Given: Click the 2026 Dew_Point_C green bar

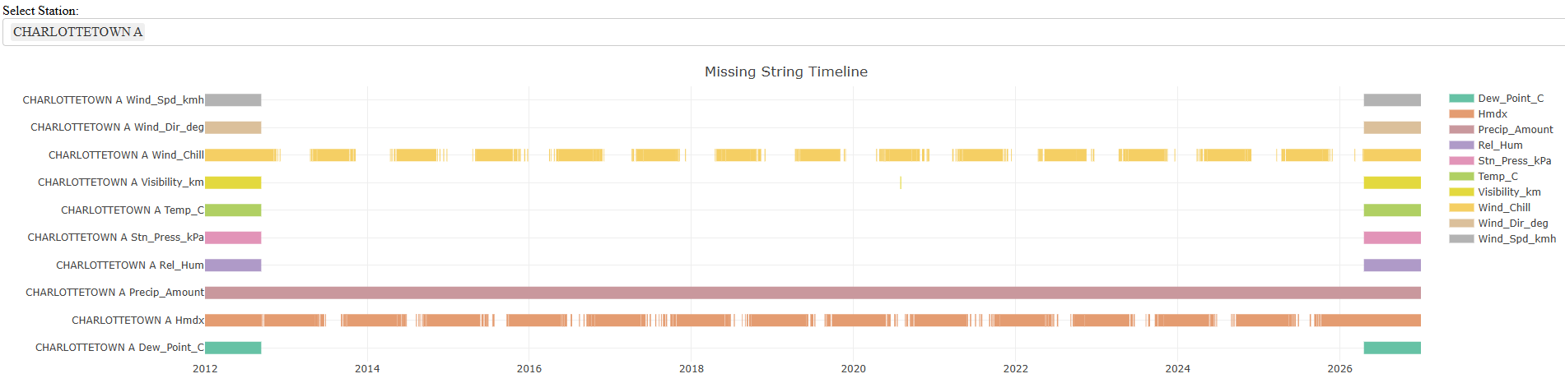Looking at the screenshot, I should pos(1392,348).
